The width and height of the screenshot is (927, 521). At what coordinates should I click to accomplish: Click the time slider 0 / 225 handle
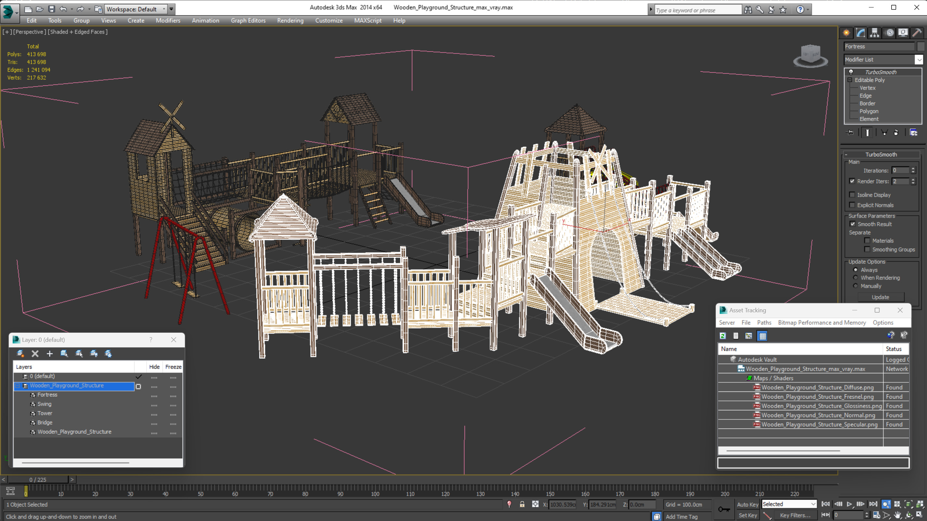pyautogui.click(x=38, y=480)
